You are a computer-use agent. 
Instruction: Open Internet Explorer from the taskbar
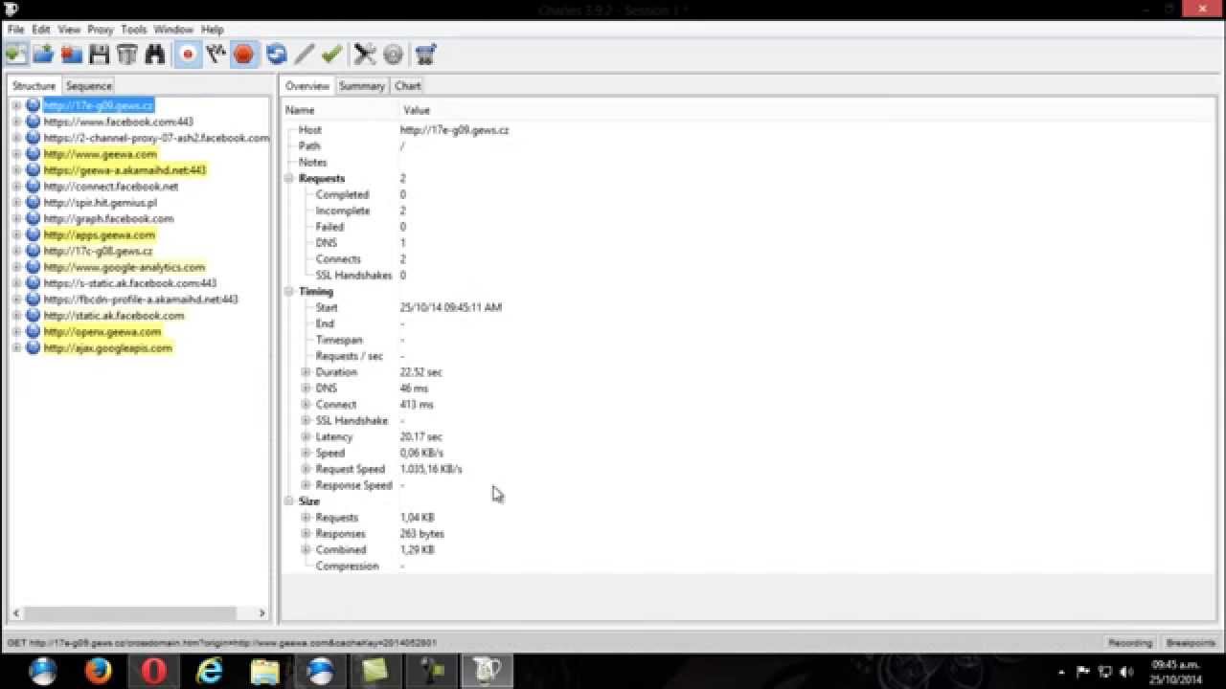[209, 672]
